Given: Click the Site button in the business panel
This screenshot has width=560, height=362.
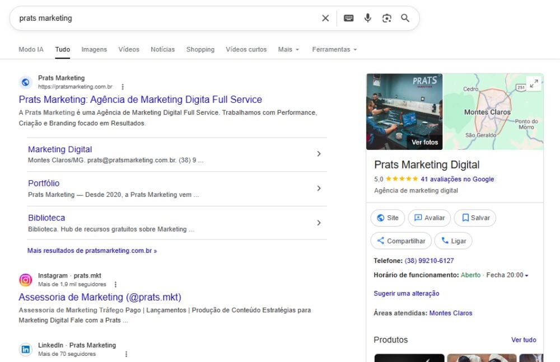Looking at the screenshot, I should point(387,218).
